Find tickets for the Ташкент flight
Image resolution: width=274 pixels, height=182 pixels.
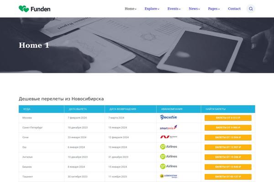point(228,177)
